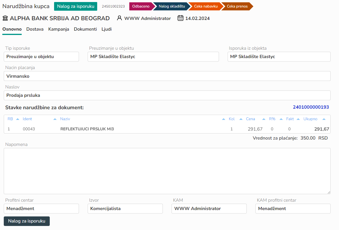
Task: Click the Kol column header
Action: click(232, 119)
